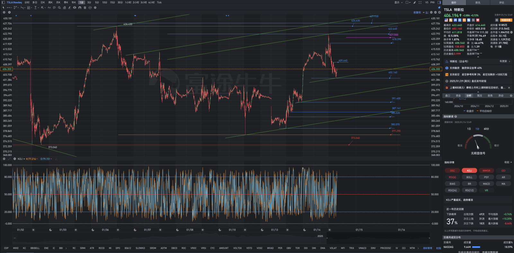Add a comment bubble annotation
The image size is (514, 253).
54,7
